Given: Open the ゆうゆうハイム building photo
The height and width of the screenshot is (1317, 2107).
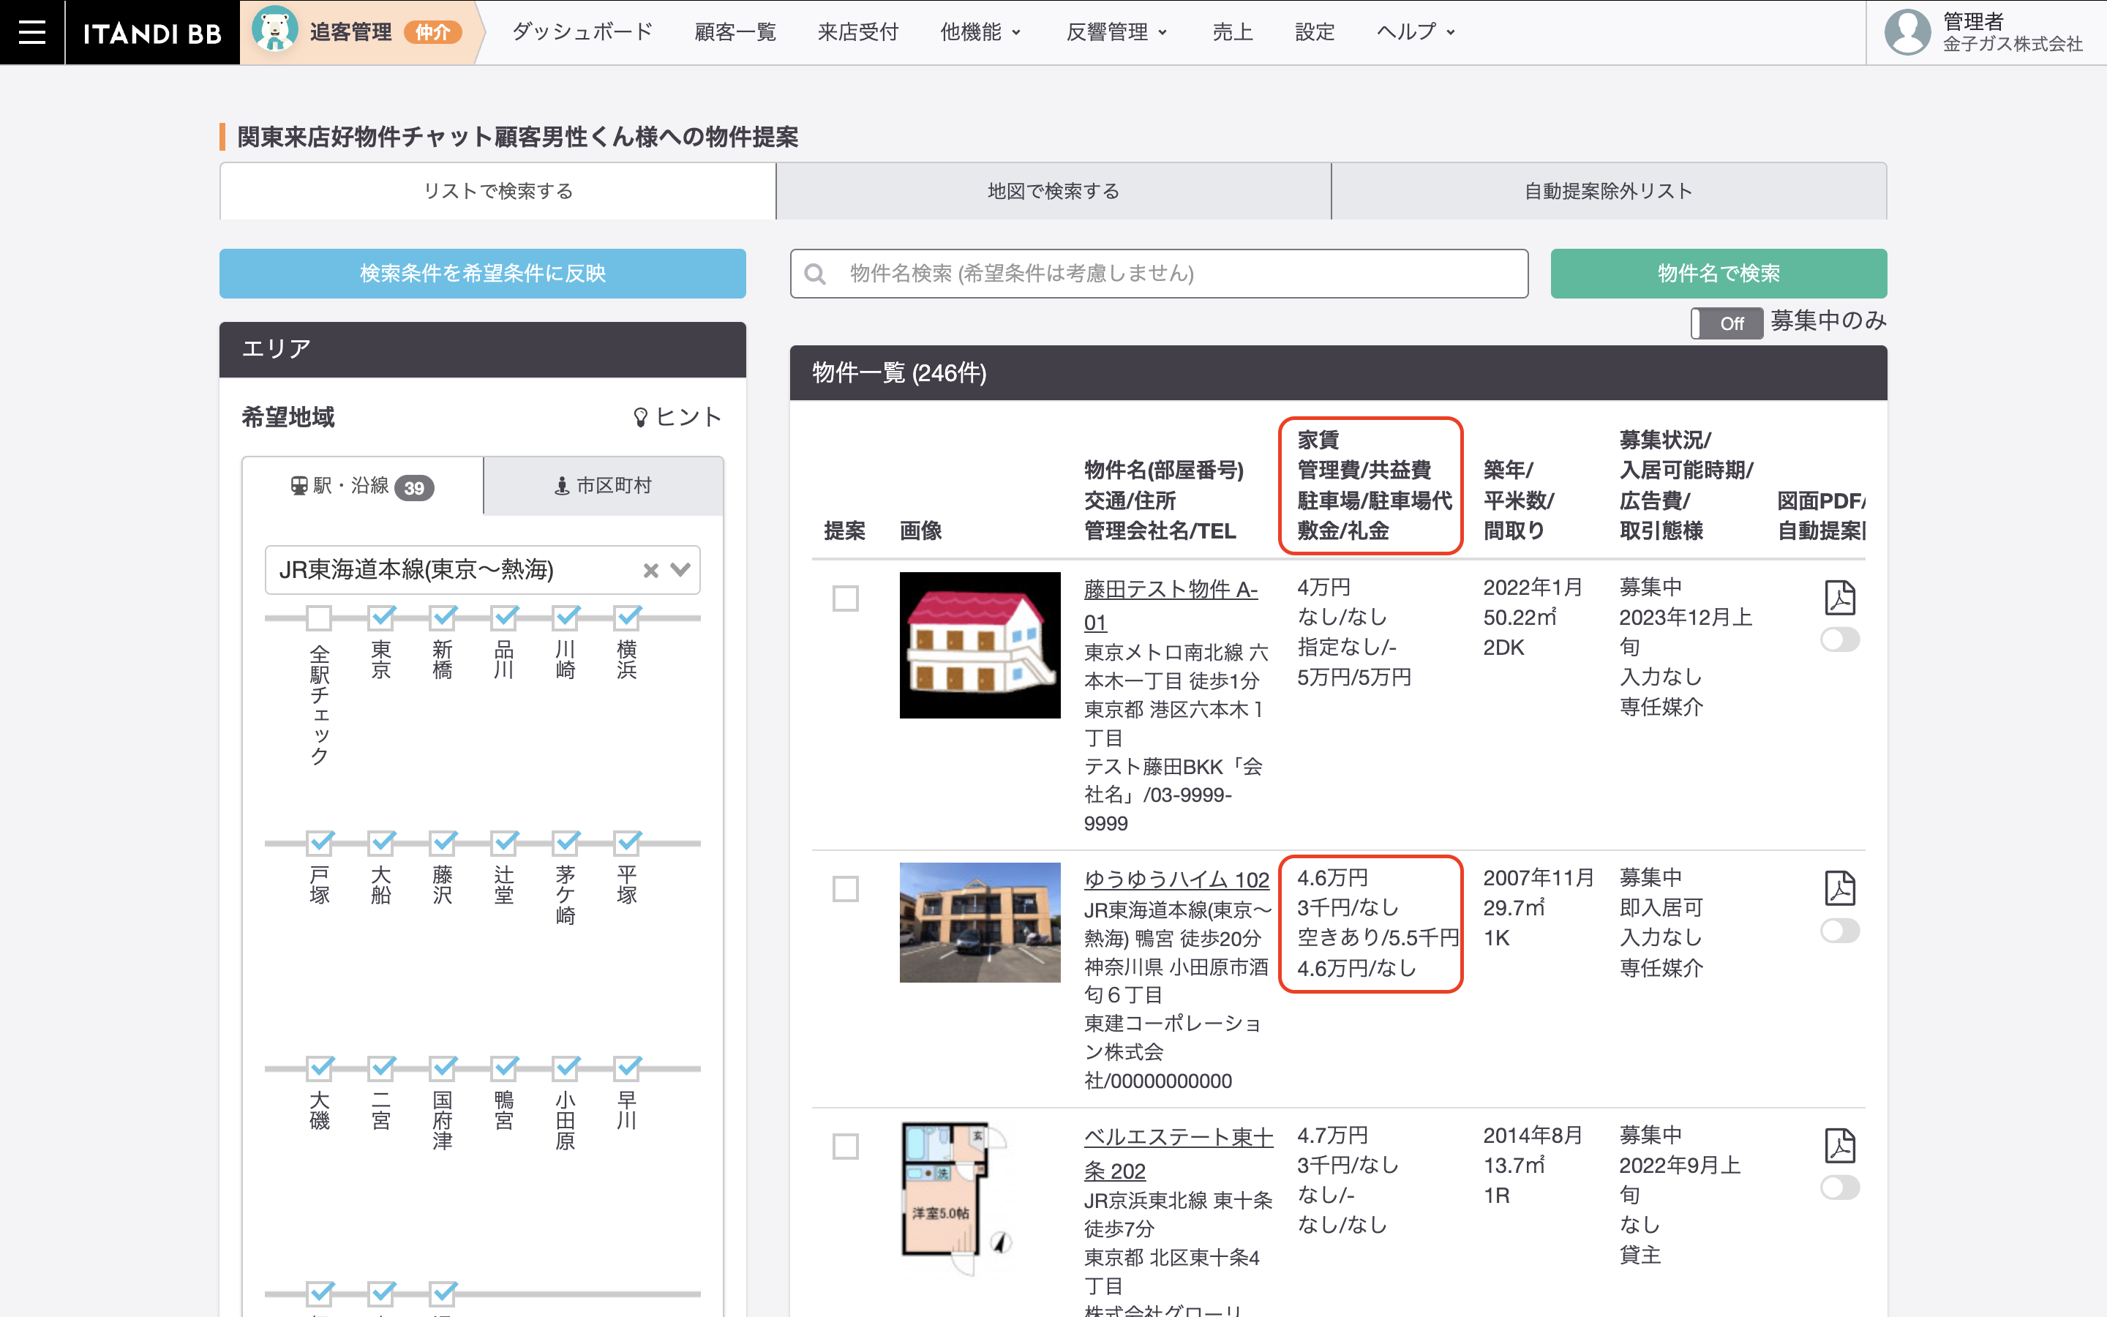Looking at the screenshot, I should (980, 923).
